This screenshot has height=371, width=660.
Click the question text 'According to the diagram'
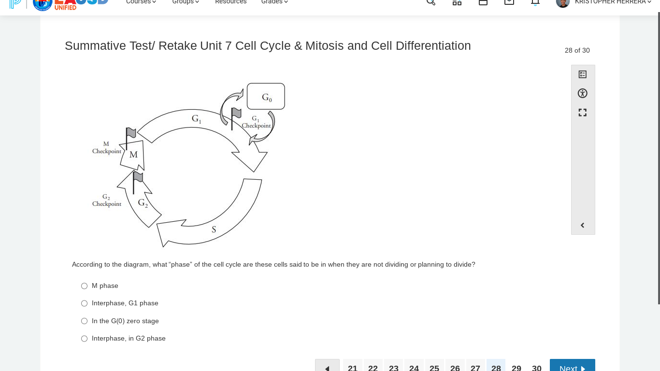point(273,265)
